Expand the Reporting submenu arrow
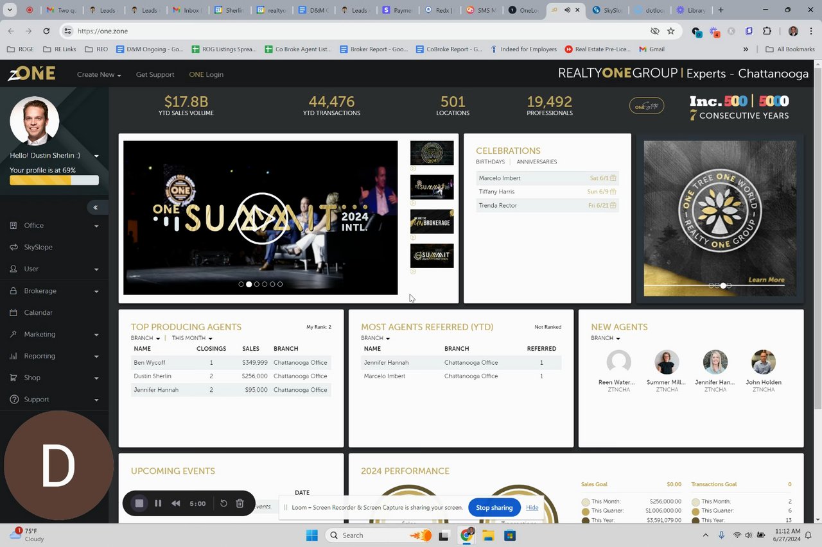The height and width of the screenshot is (547, 822). click(96, 357)
